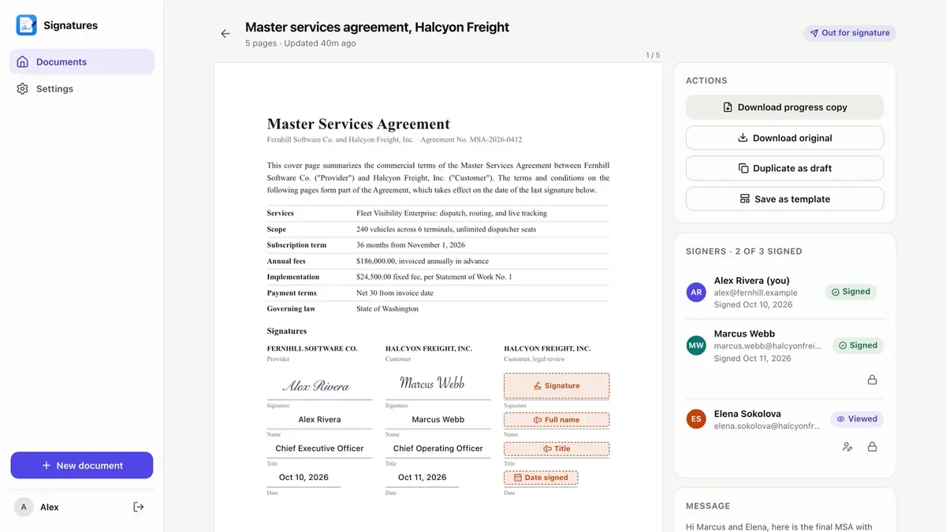The image size is (946, 532).
Task: Click Marcus Webb's handwritten signature
Action: 432,383
